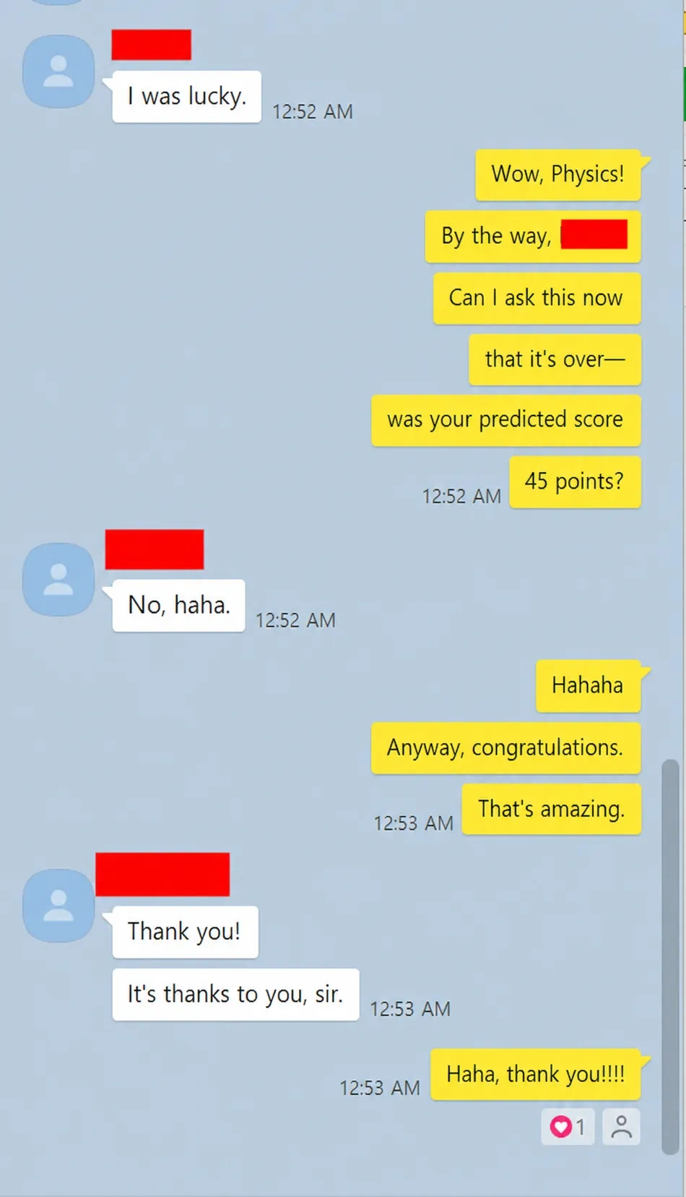
Task: Open profile avatar next to 'Thank you!'
Action: (58, 906)
